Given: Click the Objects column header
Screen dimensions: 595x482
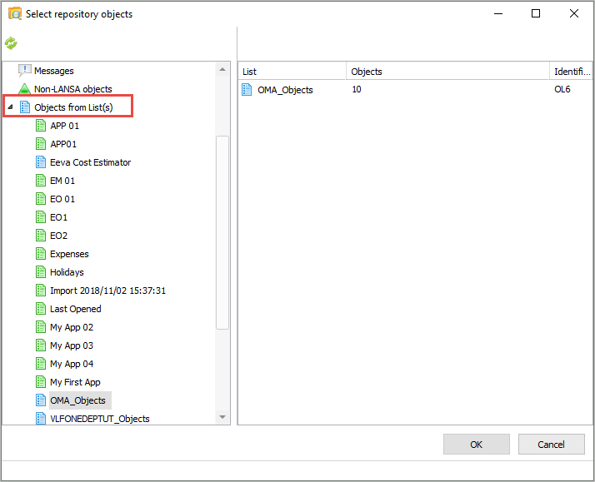Looking at the screenshot, I should [447, 72].
